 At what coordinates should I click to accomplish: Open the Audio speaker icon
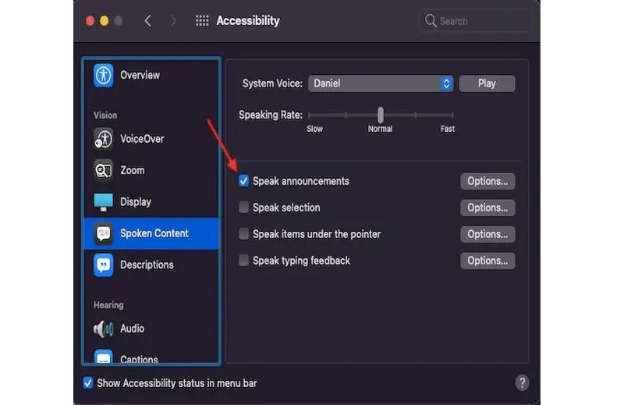click(104, 329)
